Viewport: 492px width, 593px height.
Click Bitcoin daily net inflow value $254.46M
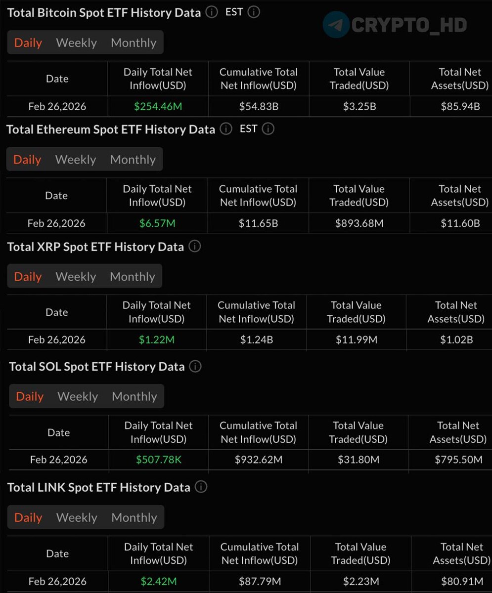pos(158,106)
